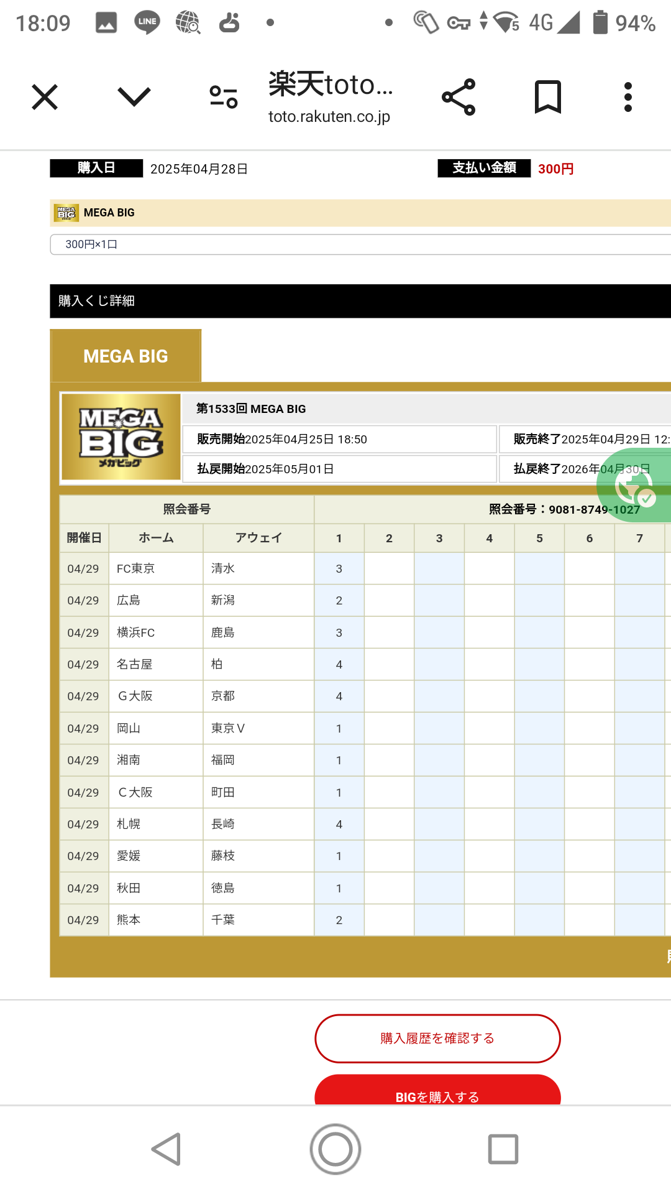Tap the LINE notification icon
The image size is (671, 1194).
click(147, 23)
